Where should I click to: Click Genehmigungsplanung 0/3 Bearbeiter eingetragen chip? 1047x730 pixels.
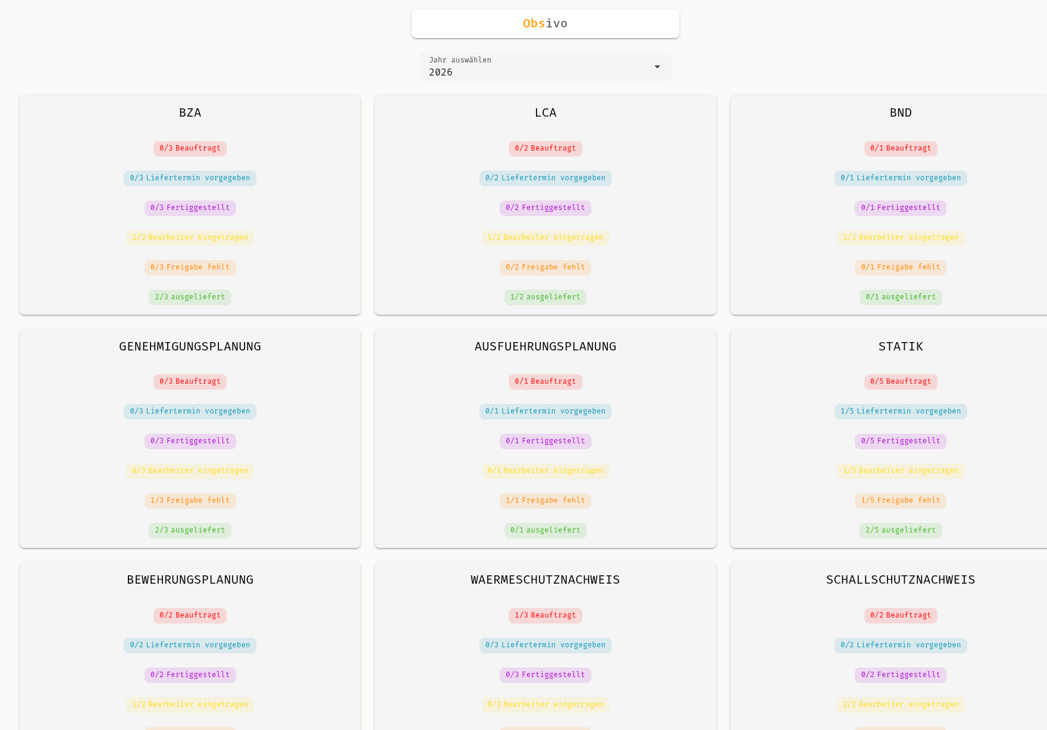(190, 471)
